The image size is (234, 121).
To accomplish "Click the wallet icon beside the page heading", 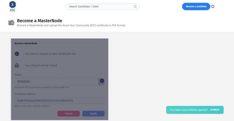I will 11,23.
